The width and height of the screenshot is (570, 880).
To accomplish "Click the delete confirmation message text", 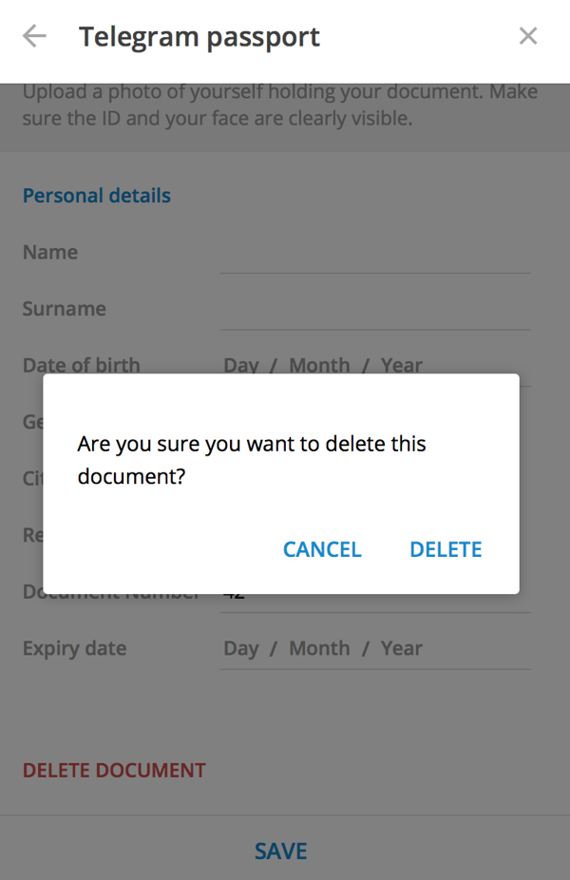I will pyautogui.click(x=251, y=460).
